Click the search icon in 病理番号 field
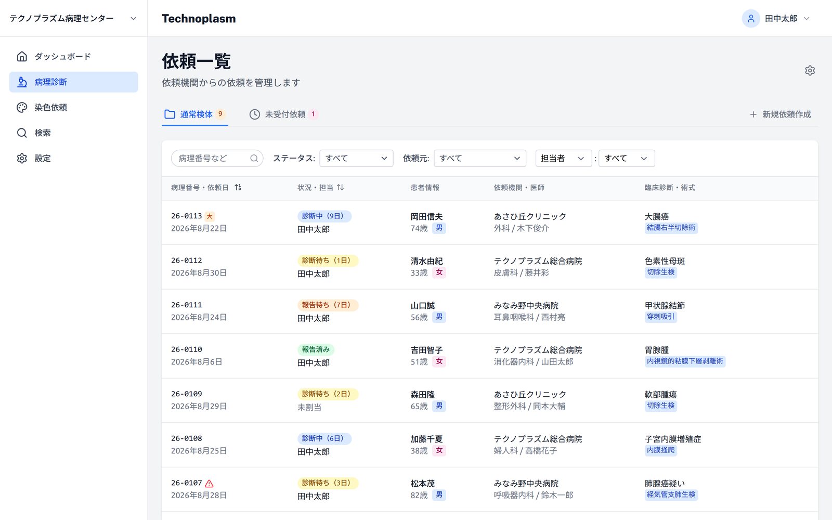 [254, 158]
